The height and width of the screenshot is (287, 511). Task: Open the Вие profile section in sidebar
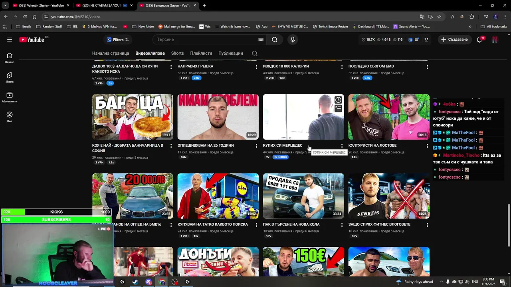tap(10, 116)
